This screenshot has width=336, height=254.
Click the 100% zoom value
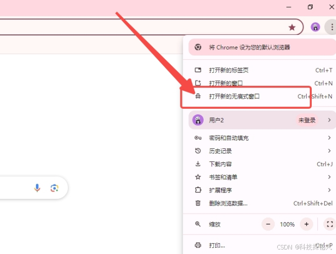pyautogui.click(x=287, y=224)
